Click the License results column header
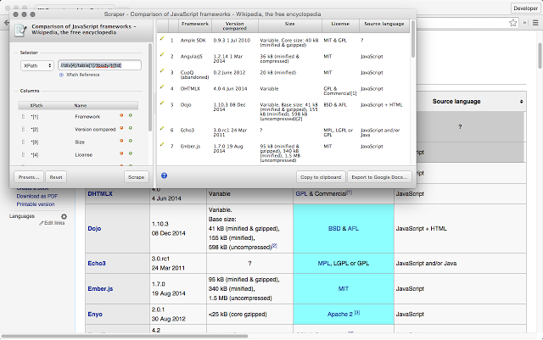The image size is (543, 340). (x=340, y=26)
